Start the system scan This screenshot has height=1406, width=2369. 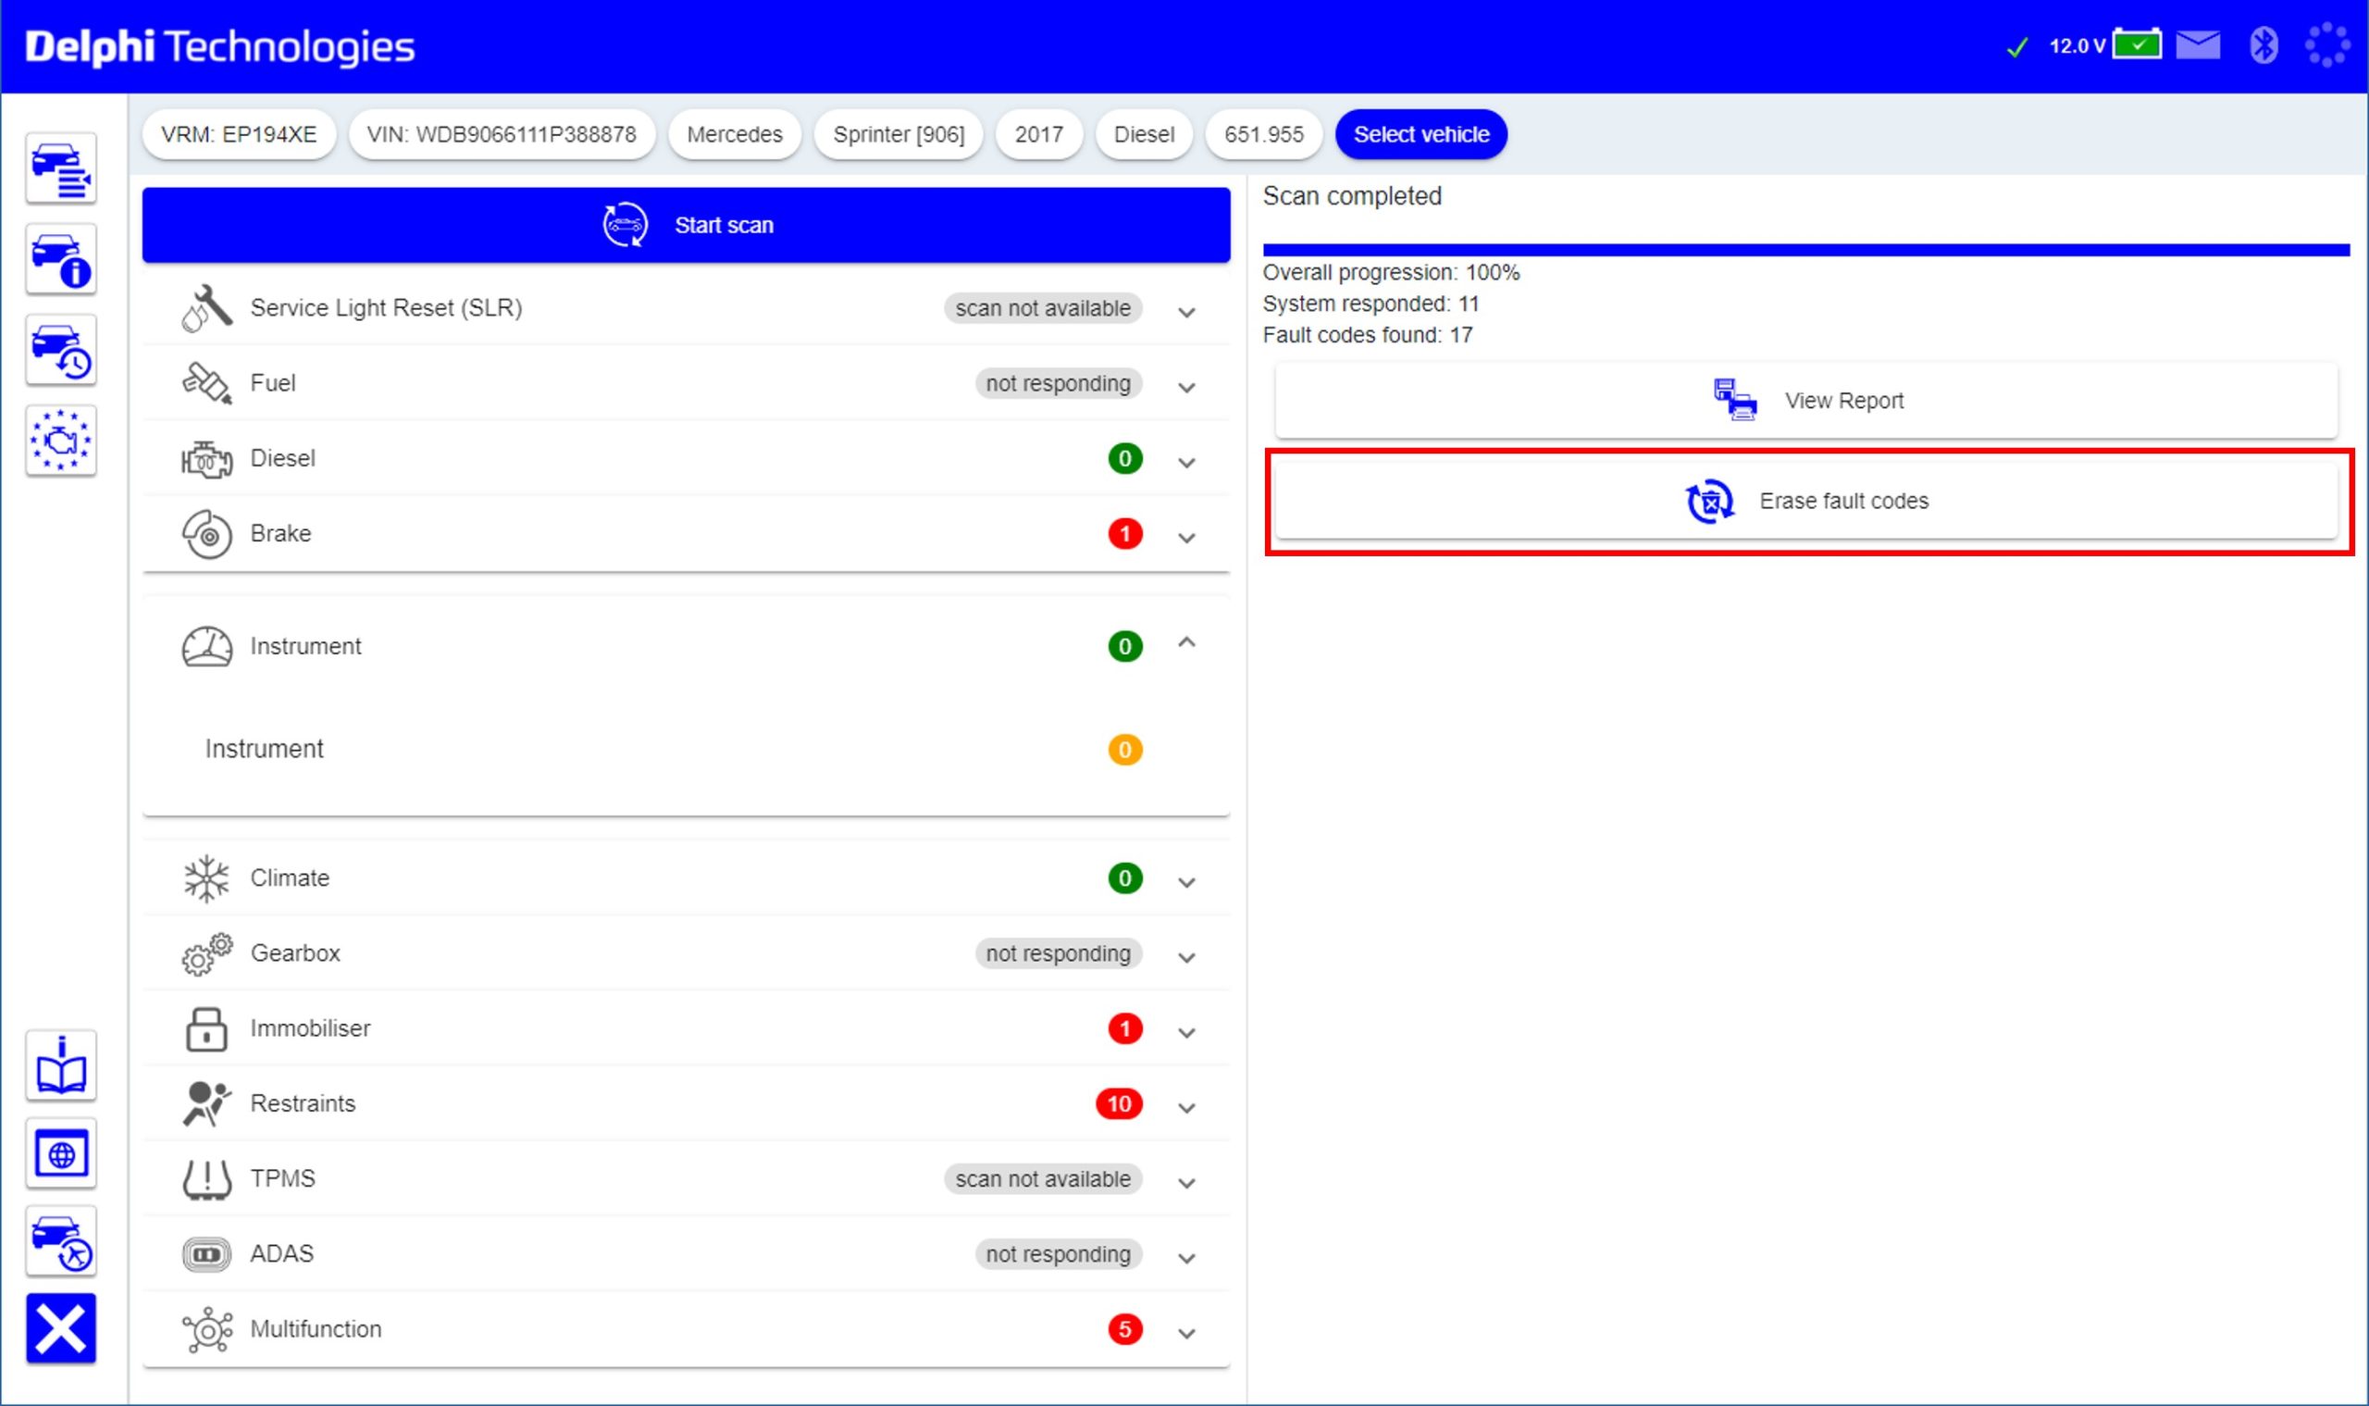(686, 225)
